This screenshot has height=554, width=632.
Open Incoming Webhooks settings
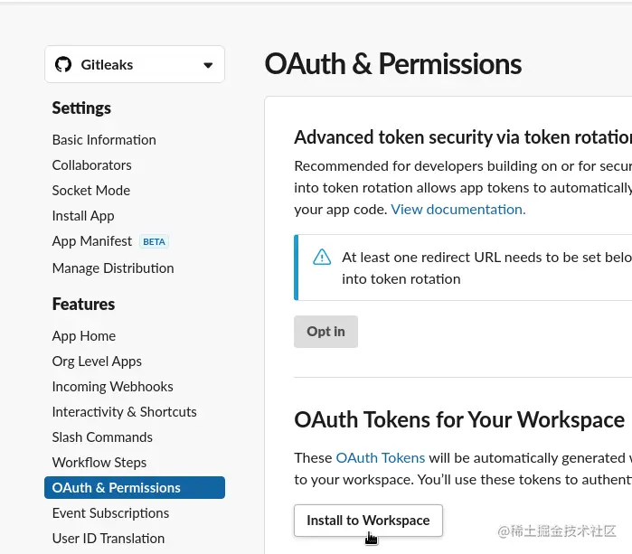point(112,387)
